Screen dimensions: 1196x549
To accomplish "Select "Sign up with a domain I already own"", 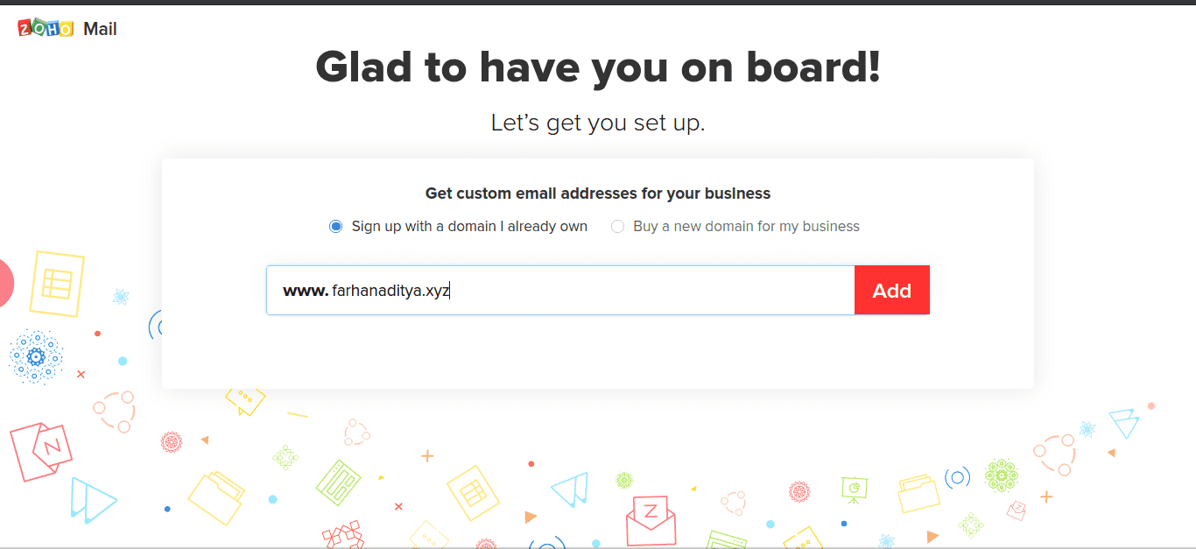I will (x=335, y=225).
